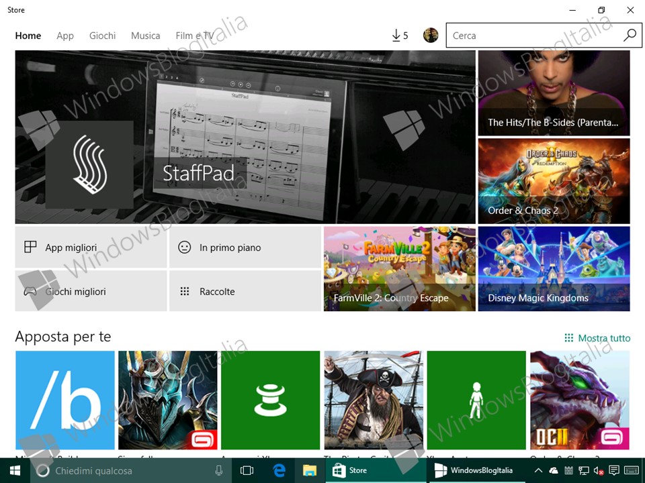Click the network tray icon

click(583, 471)
